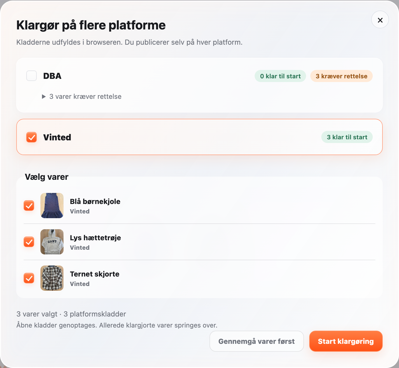Tick the DBA platform checkbox
This screenshot has width=399, height=368.
coord(31,76)
